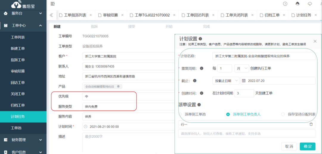Click the double-chevron tab scroll left icon
The width and height of the screenshot is (322, 154).
pos(51,15)
